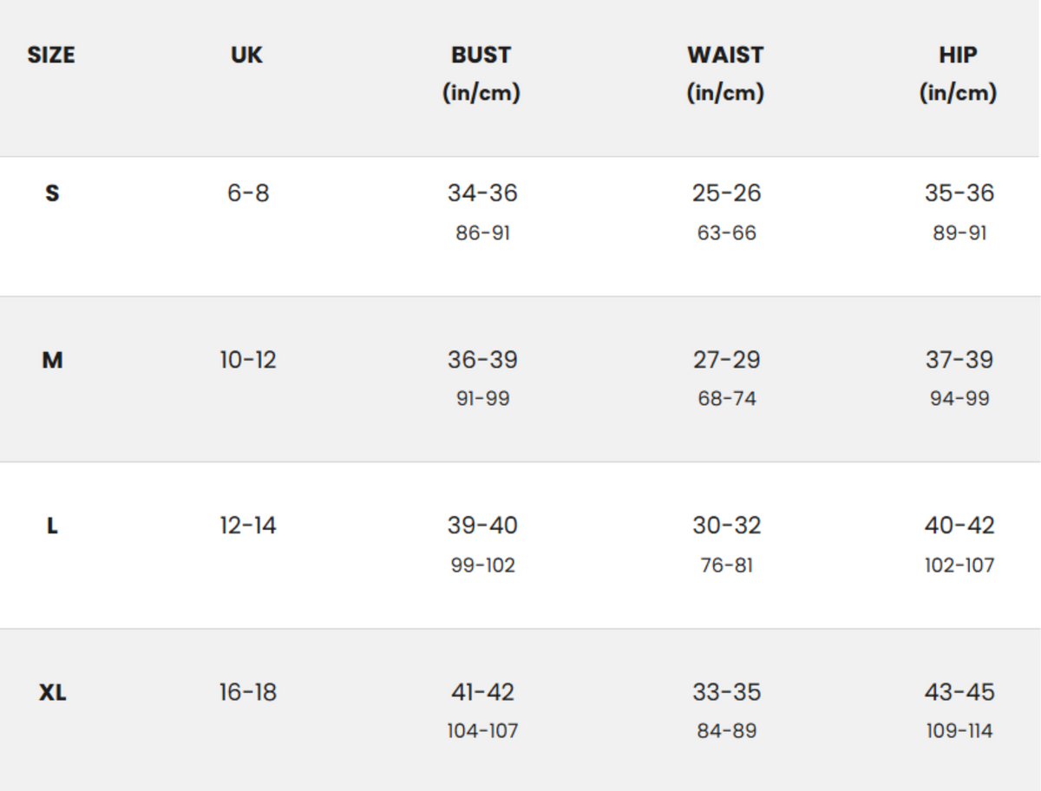Select the XL size row label

pyautogui.click(x=52, y=693)
